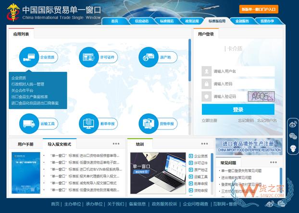The height and width of the screenshot is (213, 299).
Task: Click the username input field
Action: [243, 71]
